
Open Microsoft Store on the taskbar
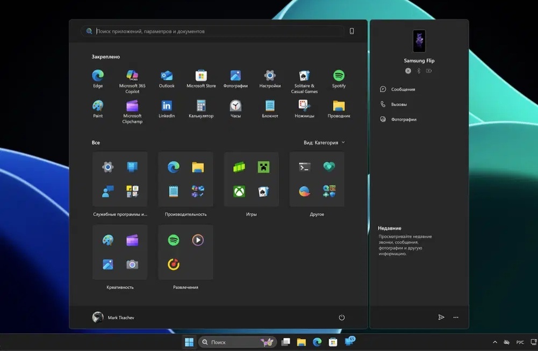pyautogui.click(x=333, y=342)
